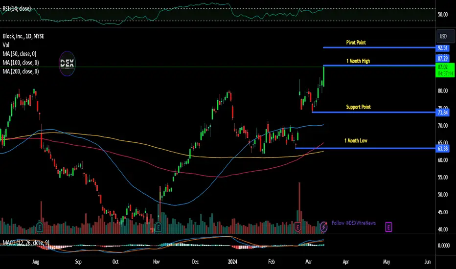The width and height of the screenshot is (456, 269).
Task: Select the MA (100, close, 0) legend
Action: [21, 63]
